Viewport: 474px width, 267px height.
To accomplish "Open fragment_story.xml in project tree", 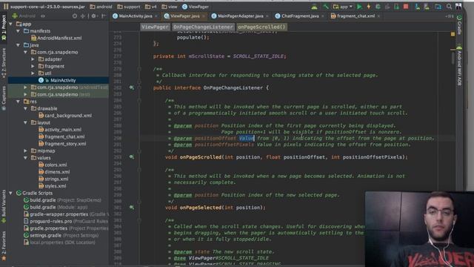I will 62,143.
